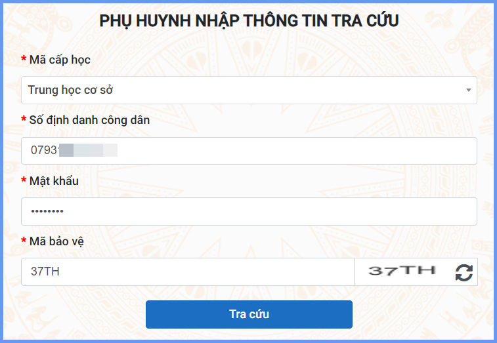Expand the Mã cấp học dropdown arrow
Image resolution: width=497 pixels, height=343 pixels.
point(468,91)
